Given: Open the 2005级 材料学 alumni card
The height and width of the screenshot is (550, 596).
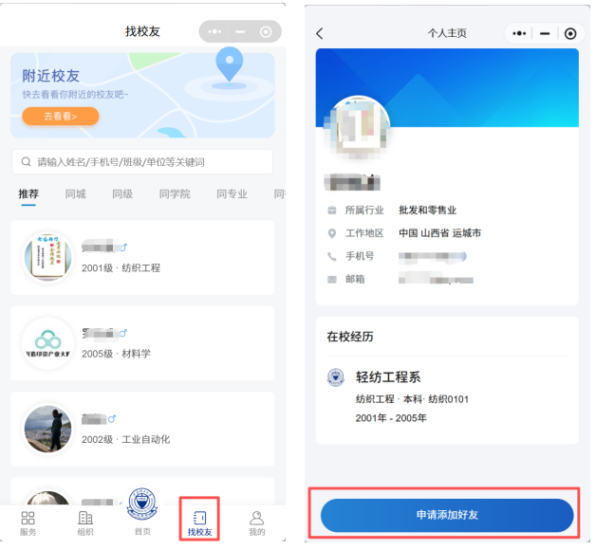Looking at the screenshot, I should tap(142, 343).
